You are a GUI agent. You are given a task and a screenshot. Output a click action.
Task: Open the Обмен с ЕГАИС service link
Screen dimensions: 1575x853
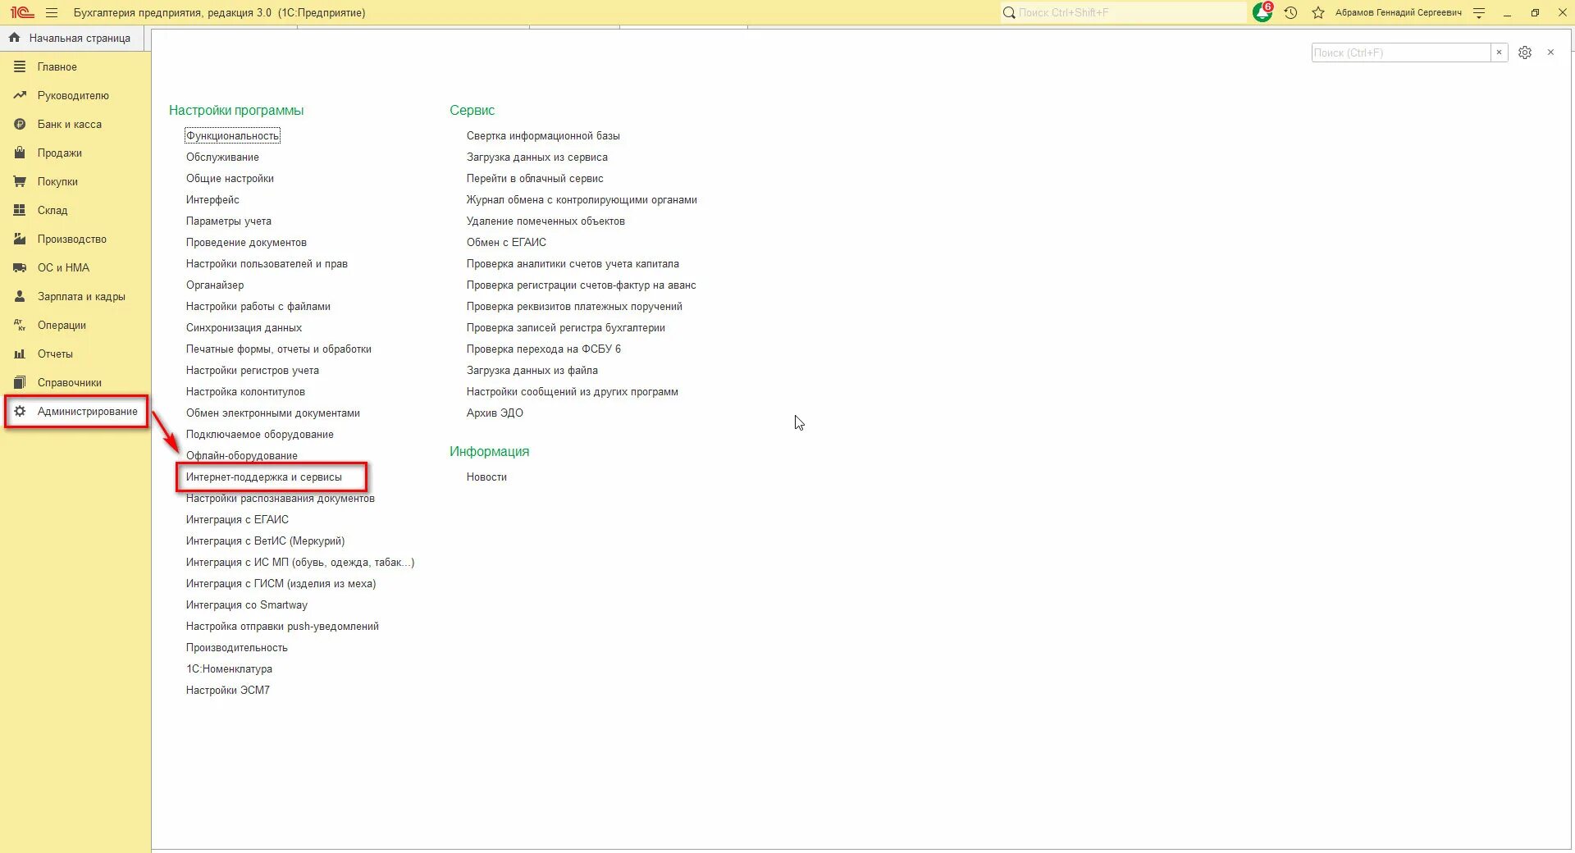506,243
